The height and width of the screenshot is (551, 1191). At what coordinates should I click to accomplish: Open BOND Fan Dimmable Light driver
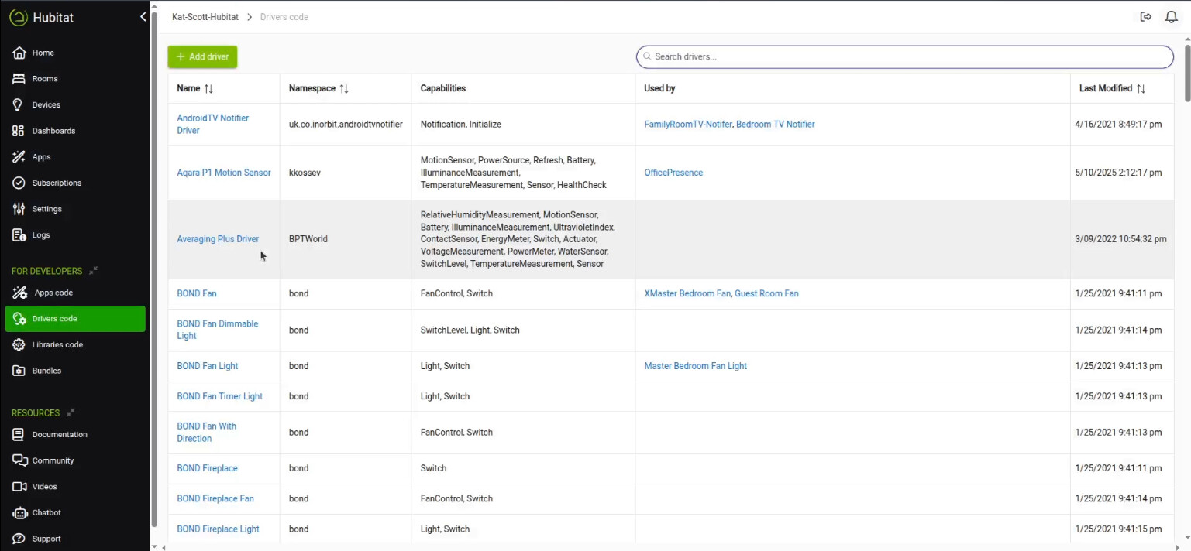(x=218, y=330)
